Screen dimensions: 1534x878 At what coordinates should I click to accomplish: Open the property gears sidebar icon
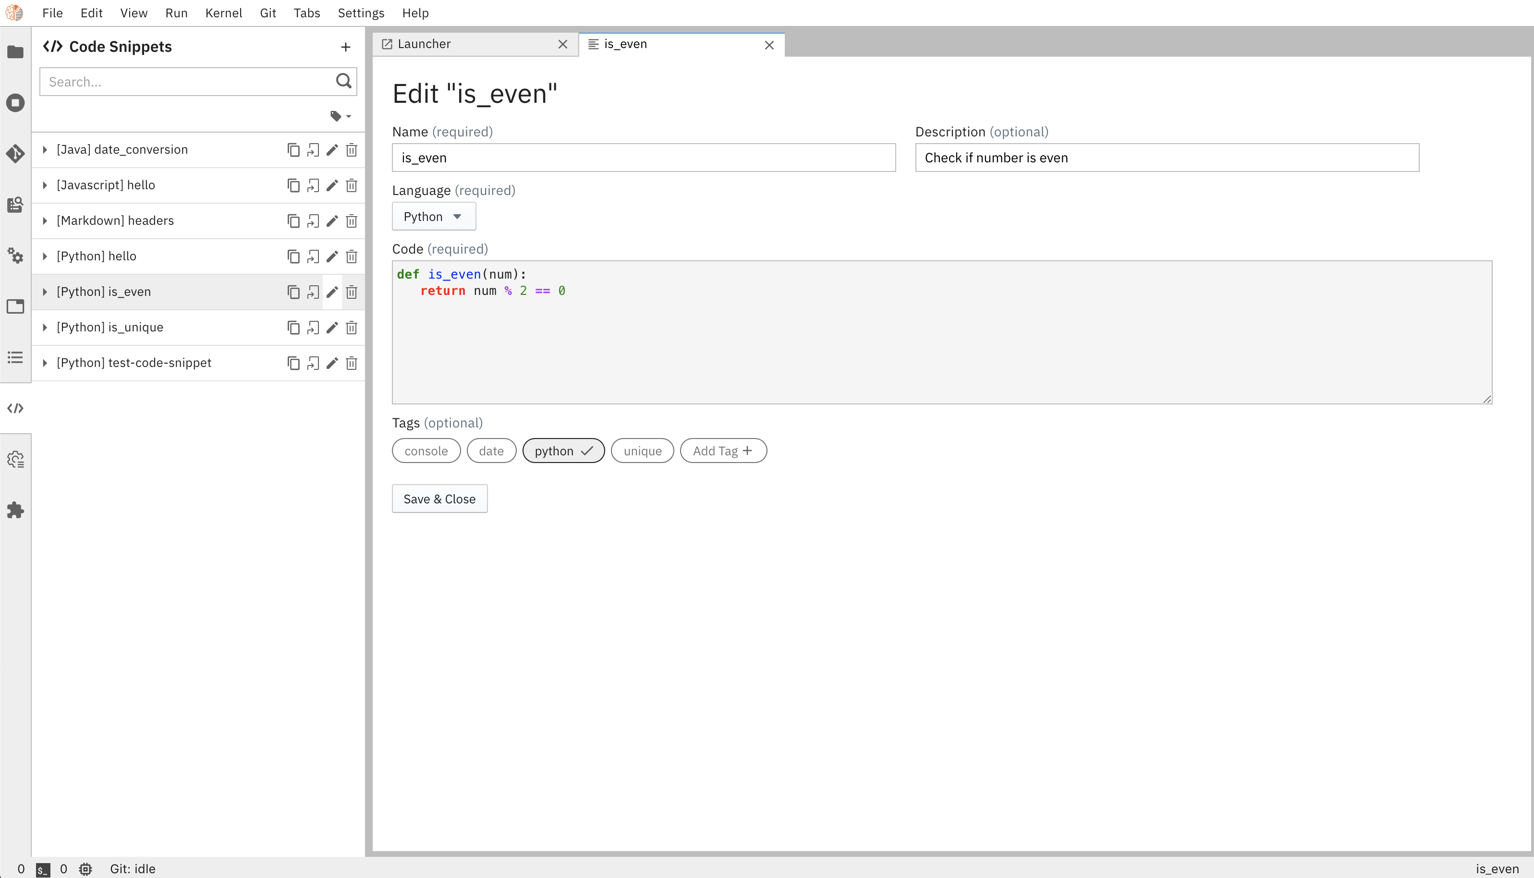click(x=16, y=256)
